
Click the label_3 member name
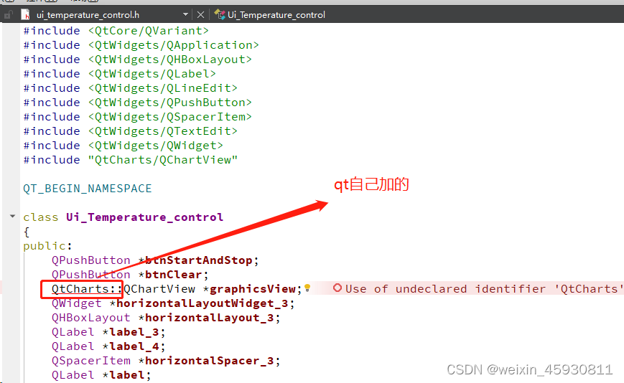coord(134,332)
